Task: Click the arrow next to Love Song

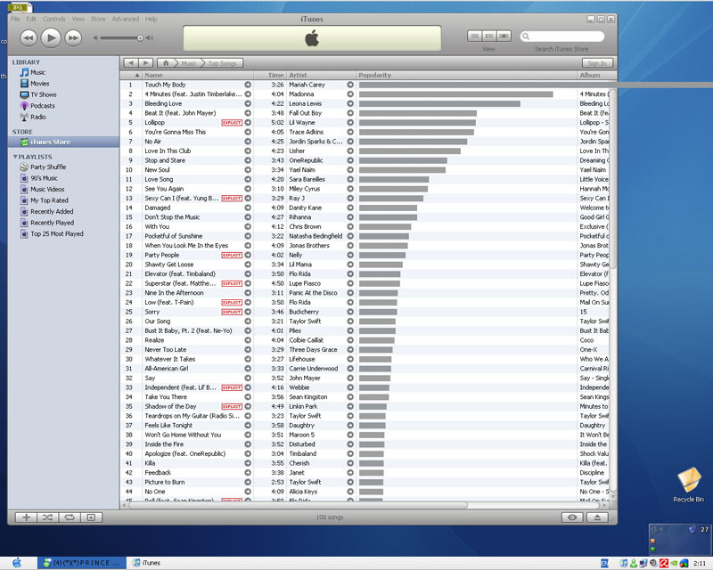Action: 248,179
